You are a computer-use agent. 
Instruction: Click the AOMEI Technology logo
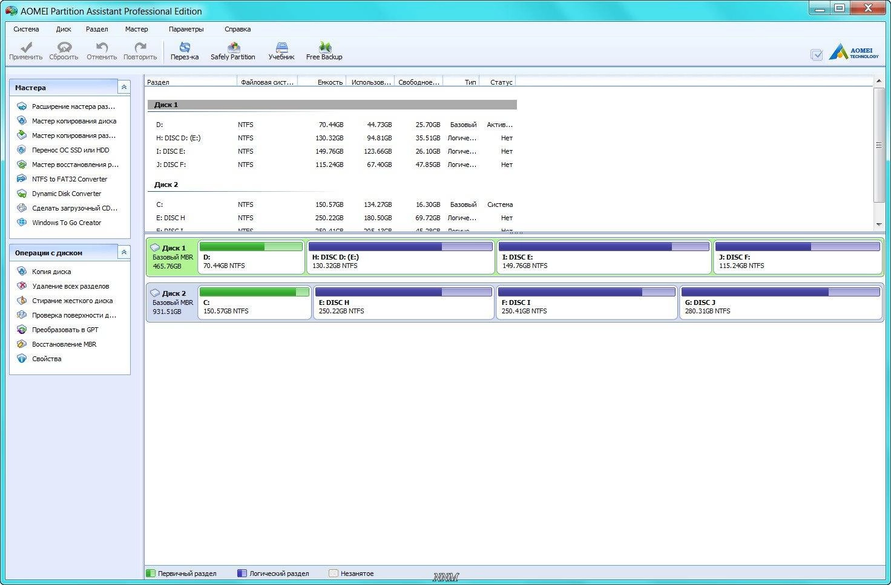pos(854,52)
